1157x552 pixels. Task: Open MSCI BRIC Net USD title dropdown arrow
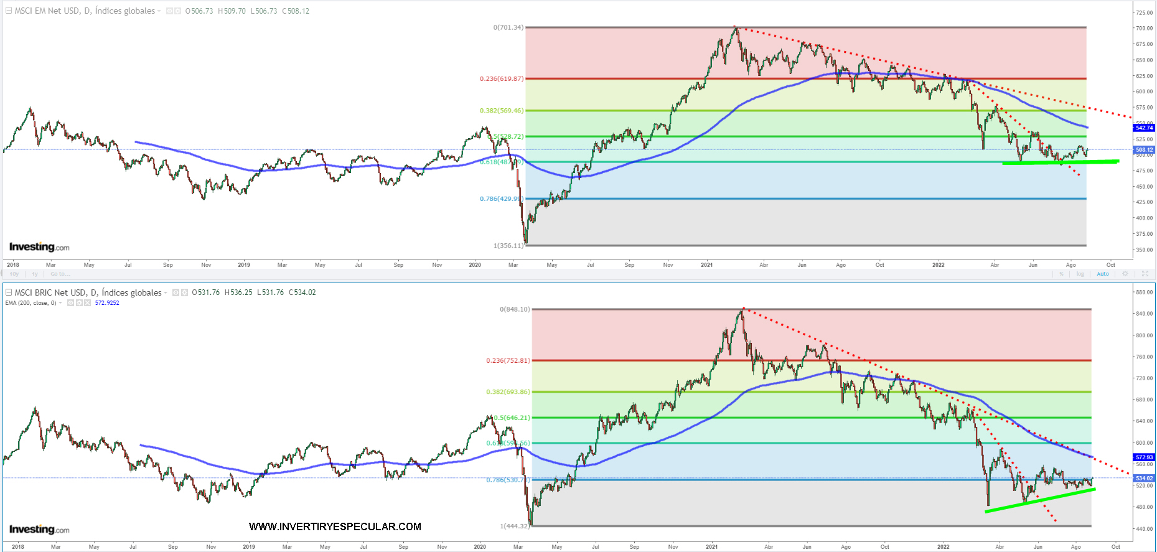(x=166, y=293)
